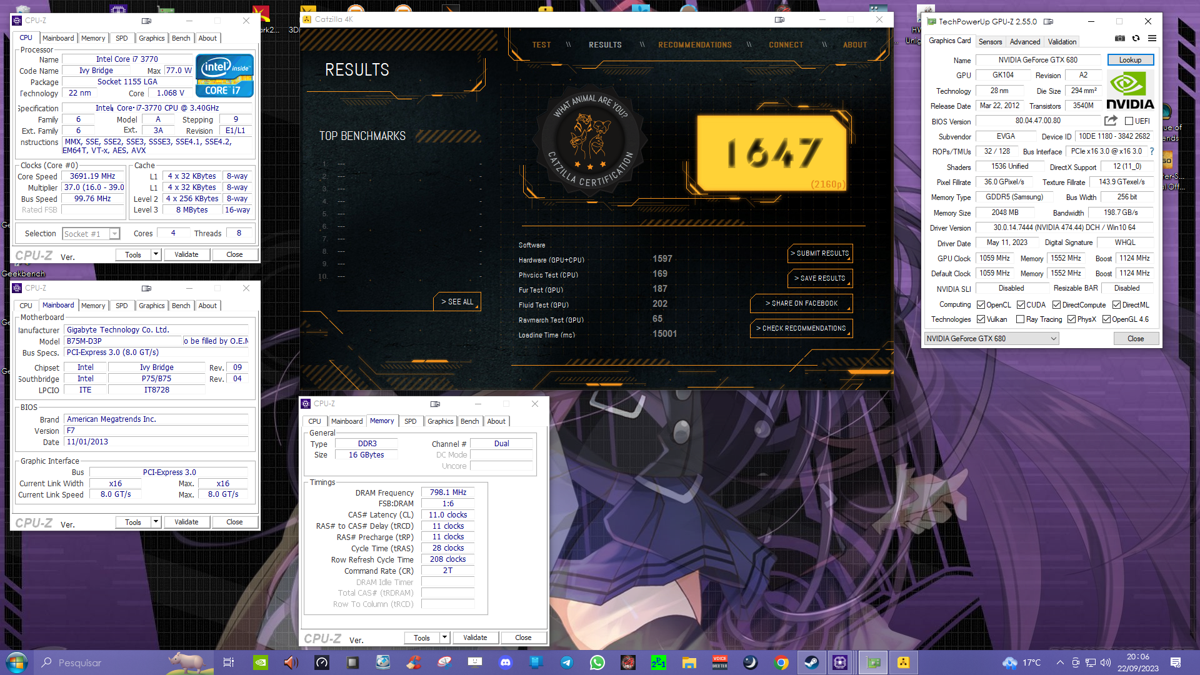The image size is (1200, 675).
Task: Open the NVIDIA icon on the taskbar
Action: coord(261,662)
